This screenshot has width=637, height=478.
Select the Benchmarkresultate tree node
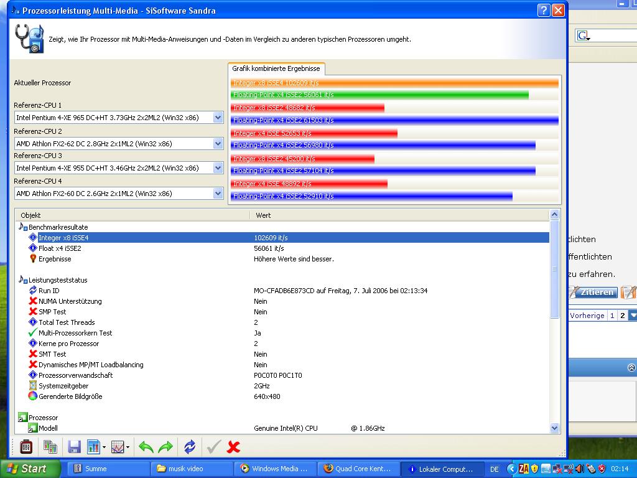[58, 227]
